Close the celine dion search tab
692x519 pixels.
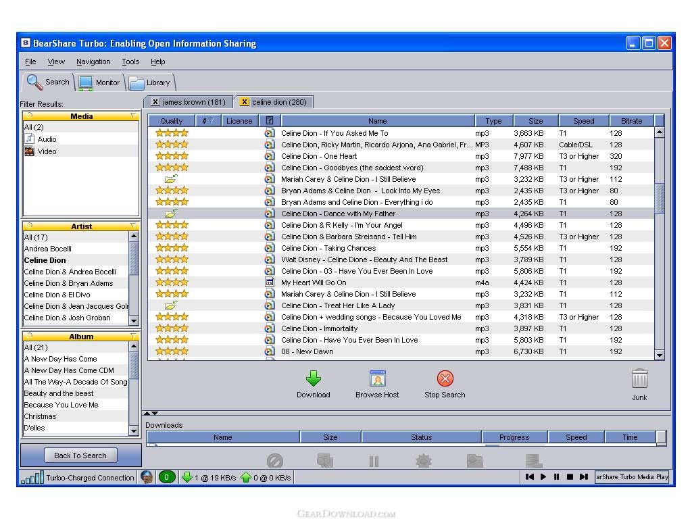tap(244, 102)
